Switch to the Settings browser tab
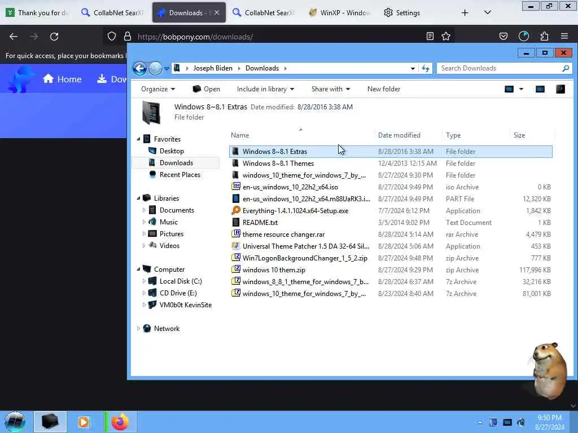This screenshot has height=433, width=578. pyautogui.click(x=402, y=12)
